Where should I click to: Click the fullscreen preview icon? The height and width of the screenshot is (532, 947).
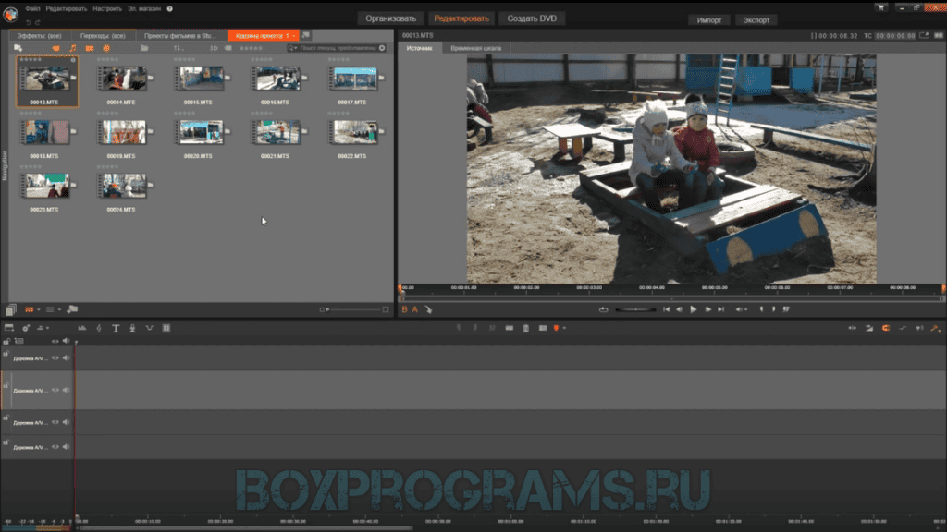(924, 36)
